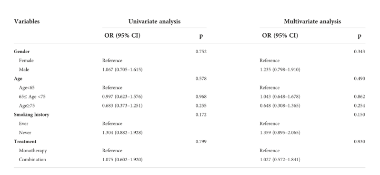
Task: Click the Variables column header
Action: tap(27, 21)
